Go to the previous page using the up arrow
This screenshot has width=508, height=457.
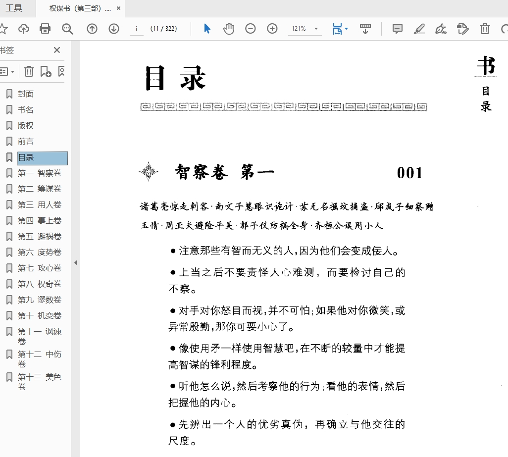click(92, 29)
